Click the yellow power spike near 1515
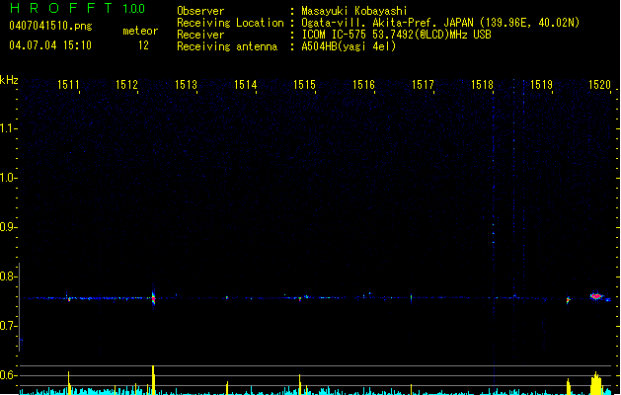 (x=300, y=384)
